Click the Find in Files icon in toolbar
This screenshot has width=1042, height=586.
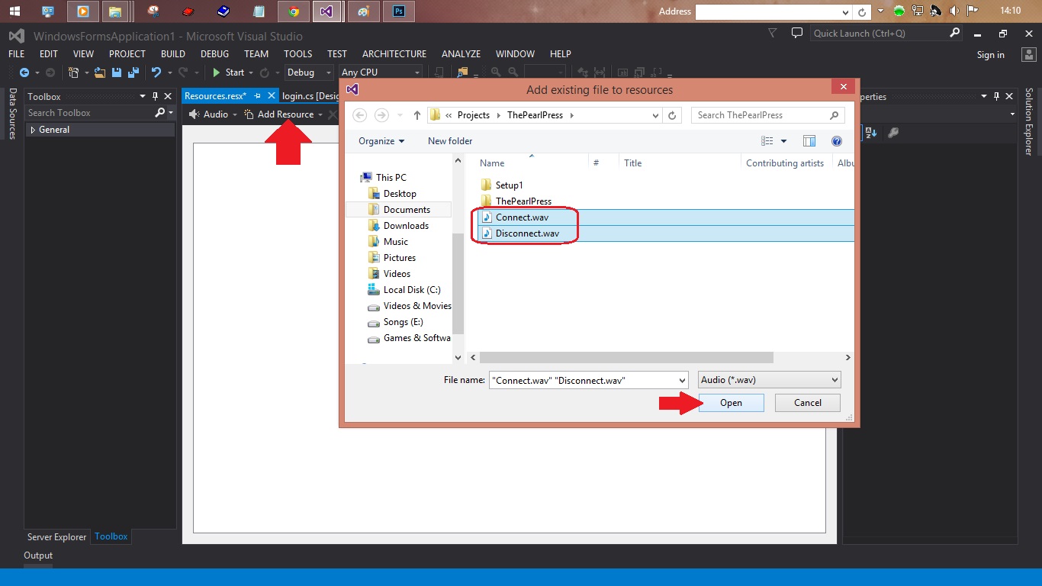462,72
